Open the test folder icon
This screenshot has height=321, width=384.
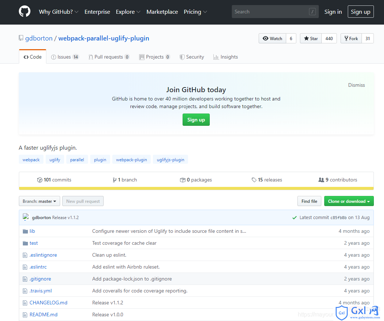pos(25,243)
